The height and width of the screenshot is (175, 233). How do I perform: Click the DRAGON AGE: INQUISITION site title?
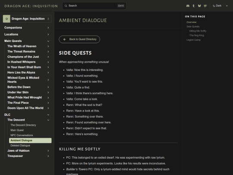point(31,6)
